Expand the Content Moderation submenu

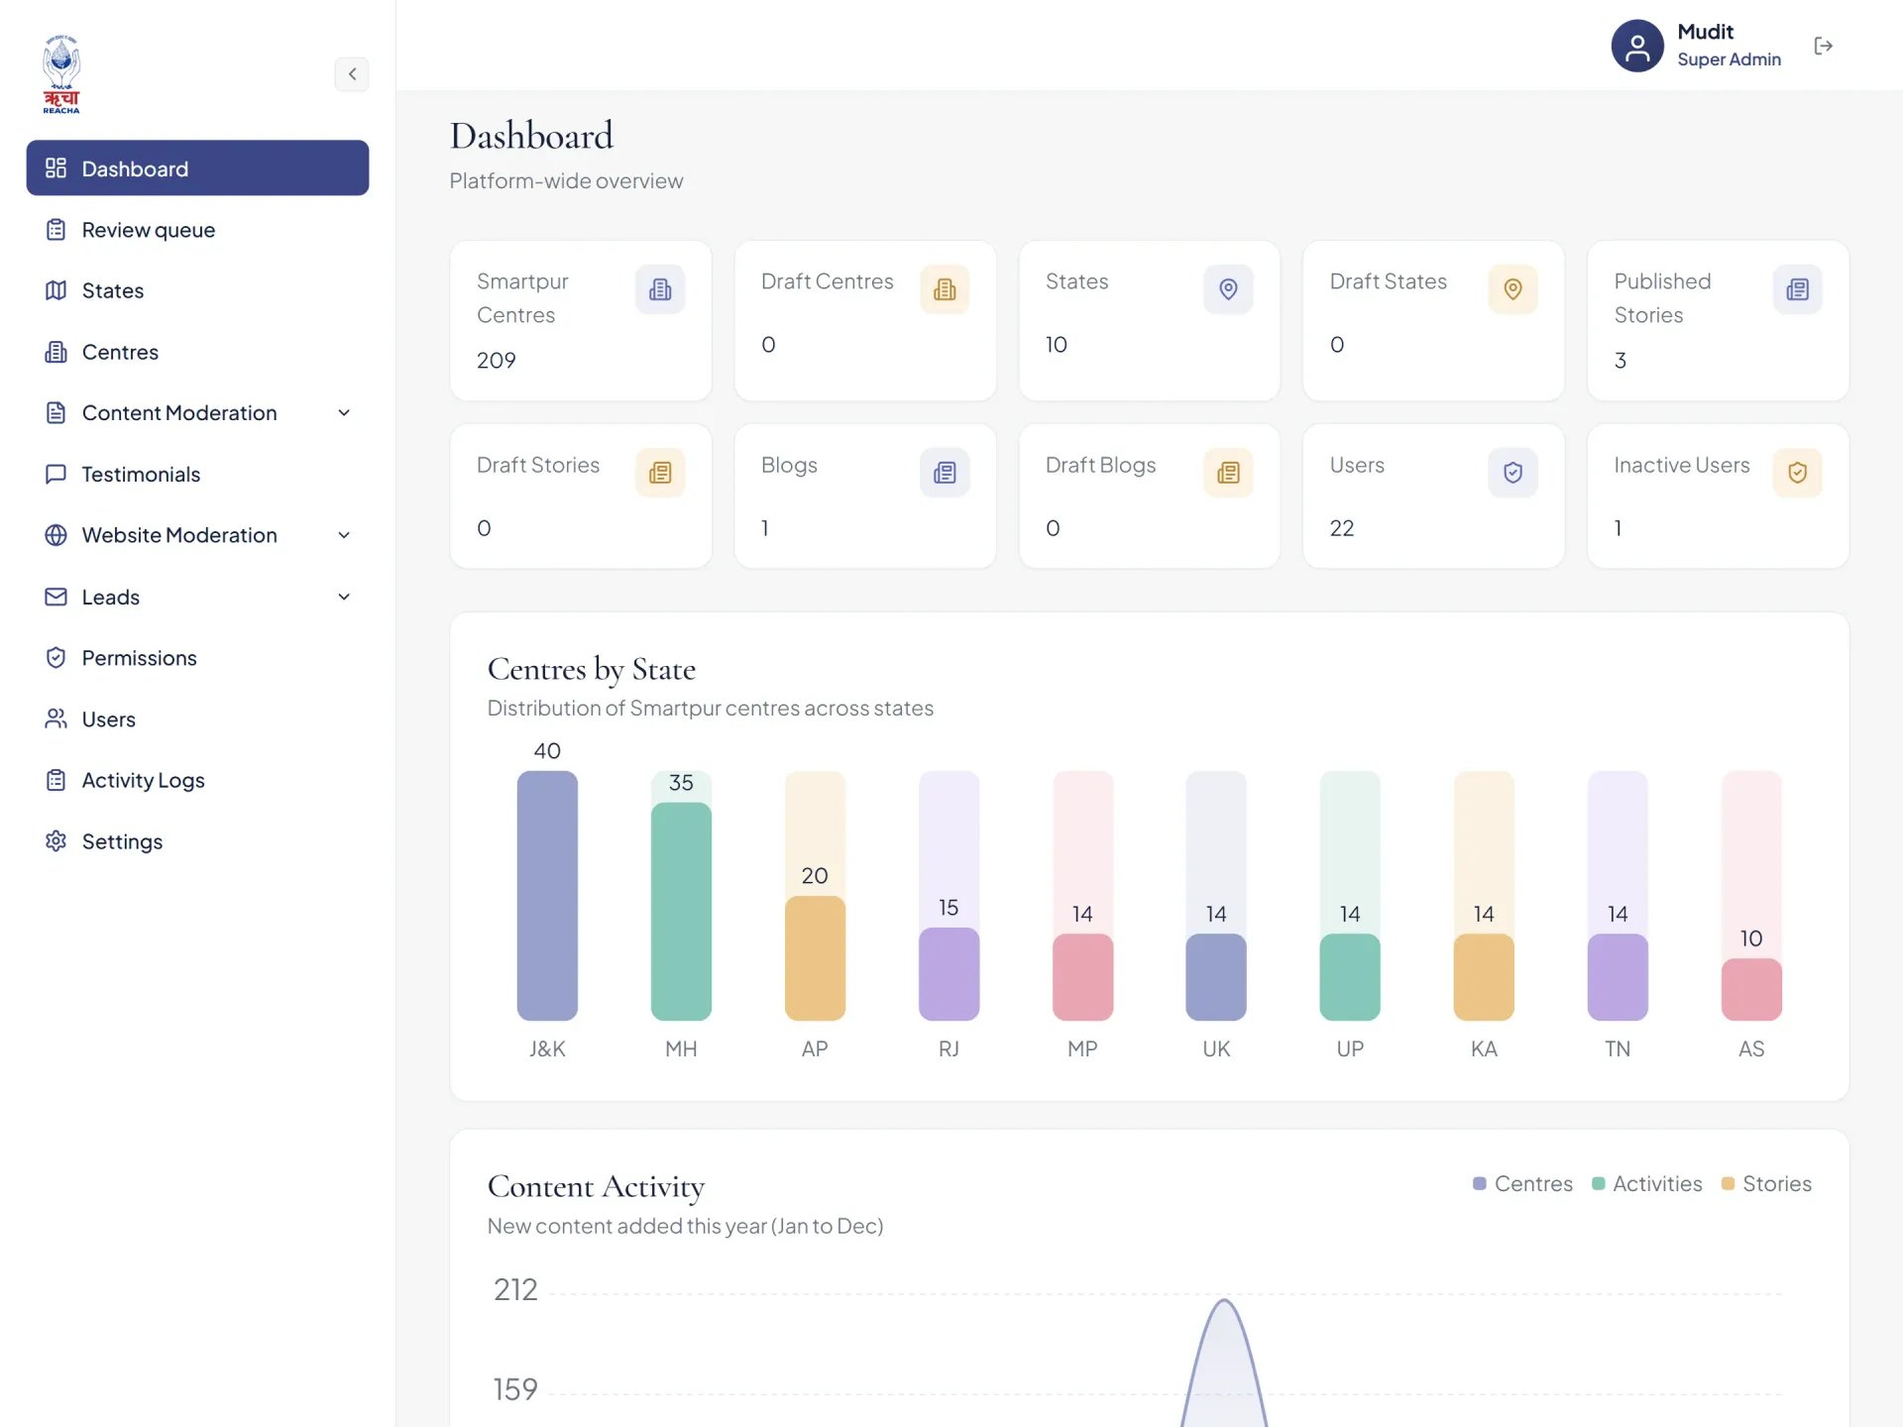pos(197,413)
